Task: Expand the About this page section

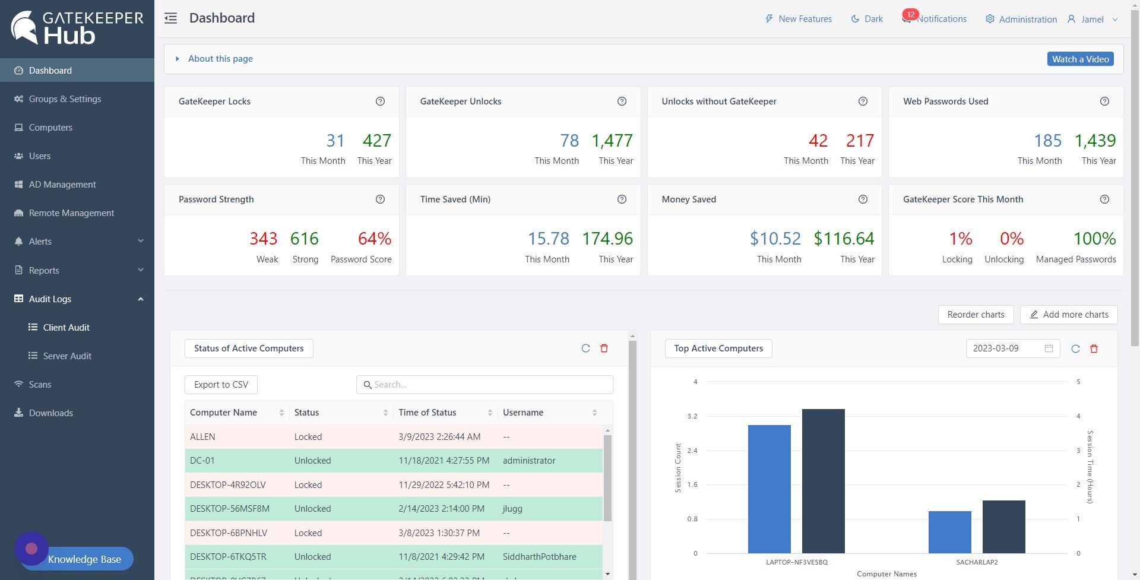Action: (x=214, y=59)
